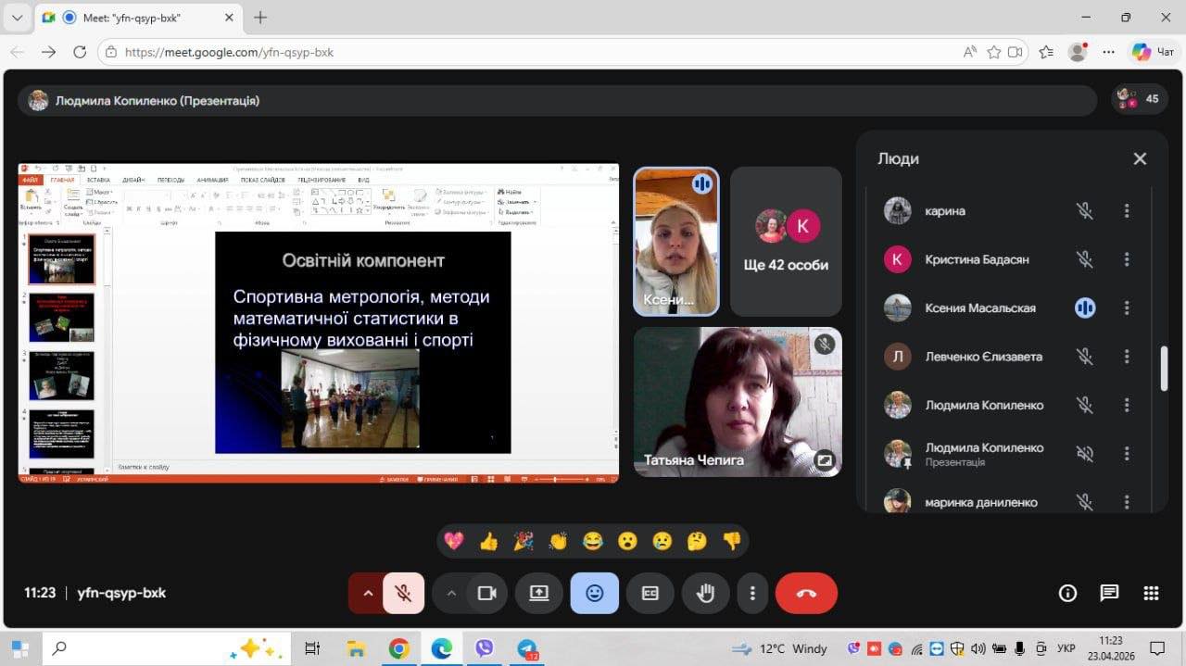Expand audio settings arrow beside microphone
The image size is (1186, 666).
(x=368, y=594)
